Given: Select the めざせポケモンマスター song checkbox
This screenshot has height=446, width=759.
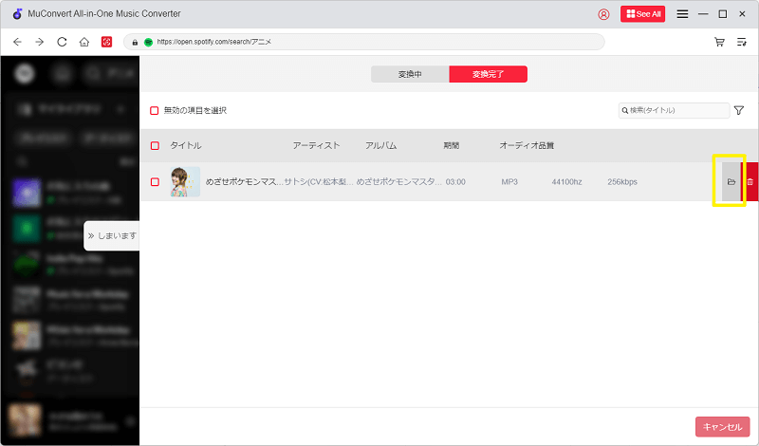Looking at the screenshot, I should [x=155, y=182].
